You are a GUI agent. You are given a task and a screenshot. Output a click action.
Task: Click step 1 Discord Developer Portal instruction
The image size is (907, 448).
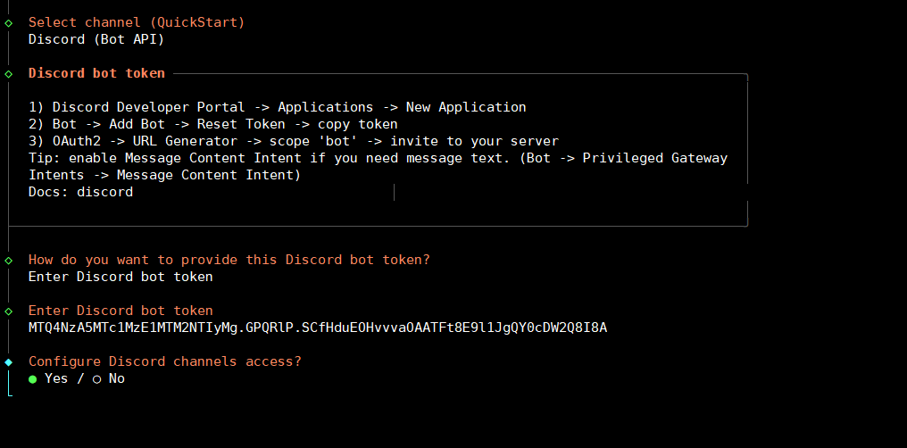coord(278,107)
